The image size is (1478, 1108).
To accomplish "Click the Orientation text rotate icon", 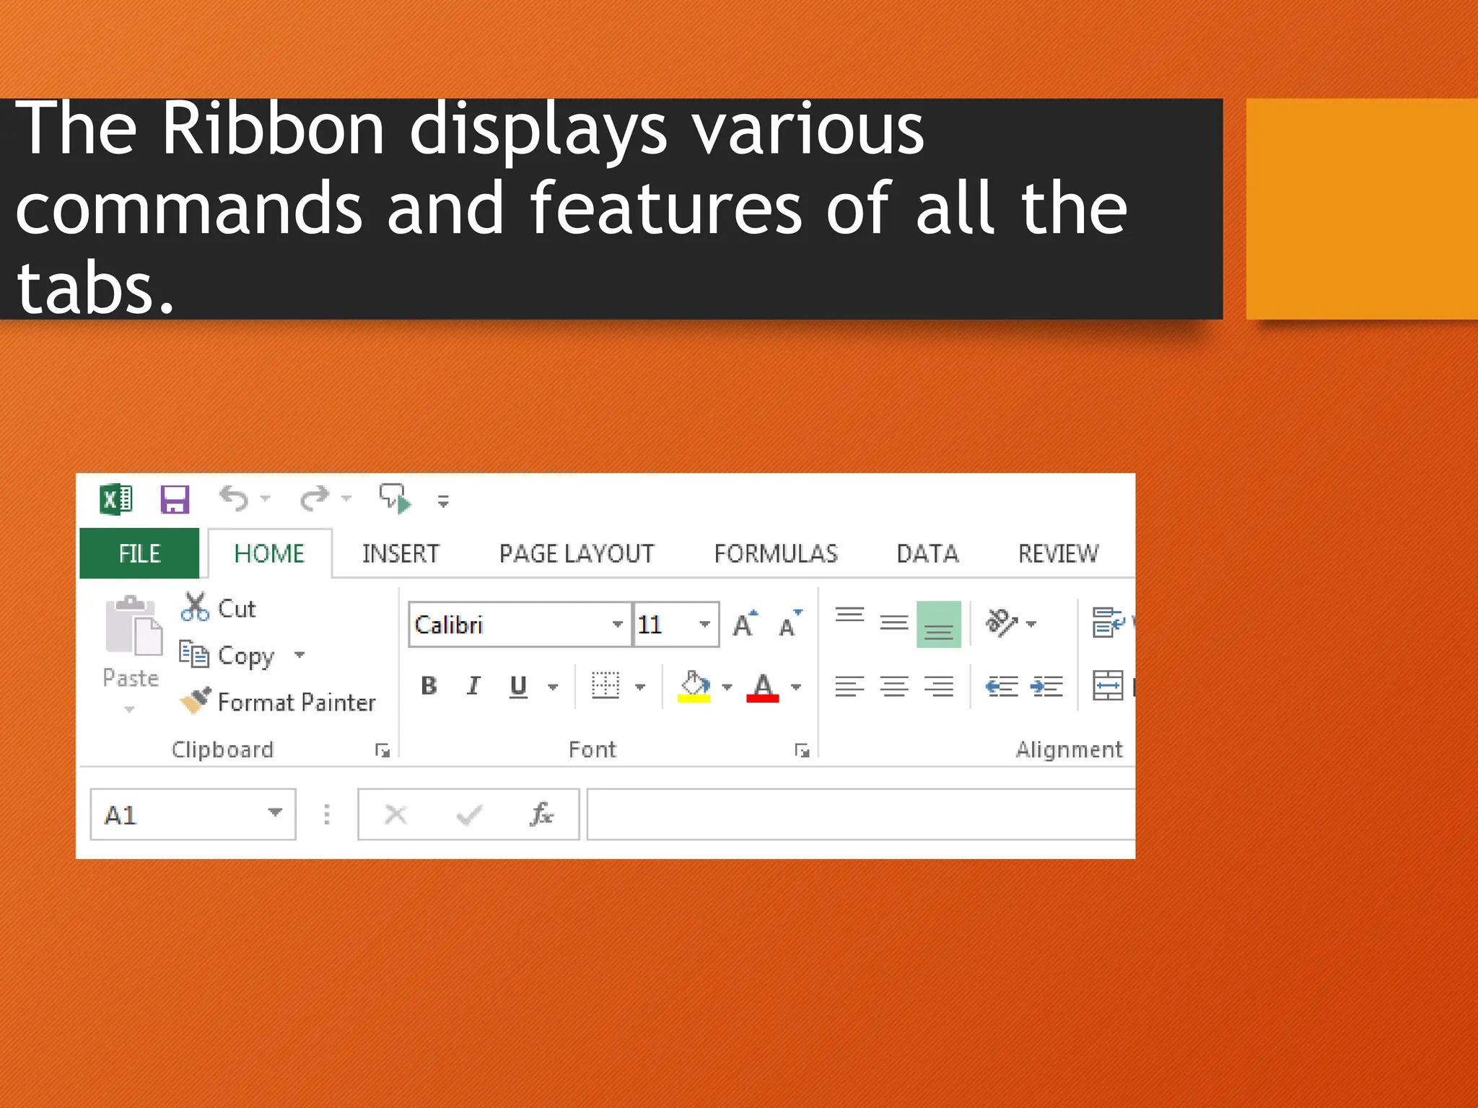I will [1002, 623].
